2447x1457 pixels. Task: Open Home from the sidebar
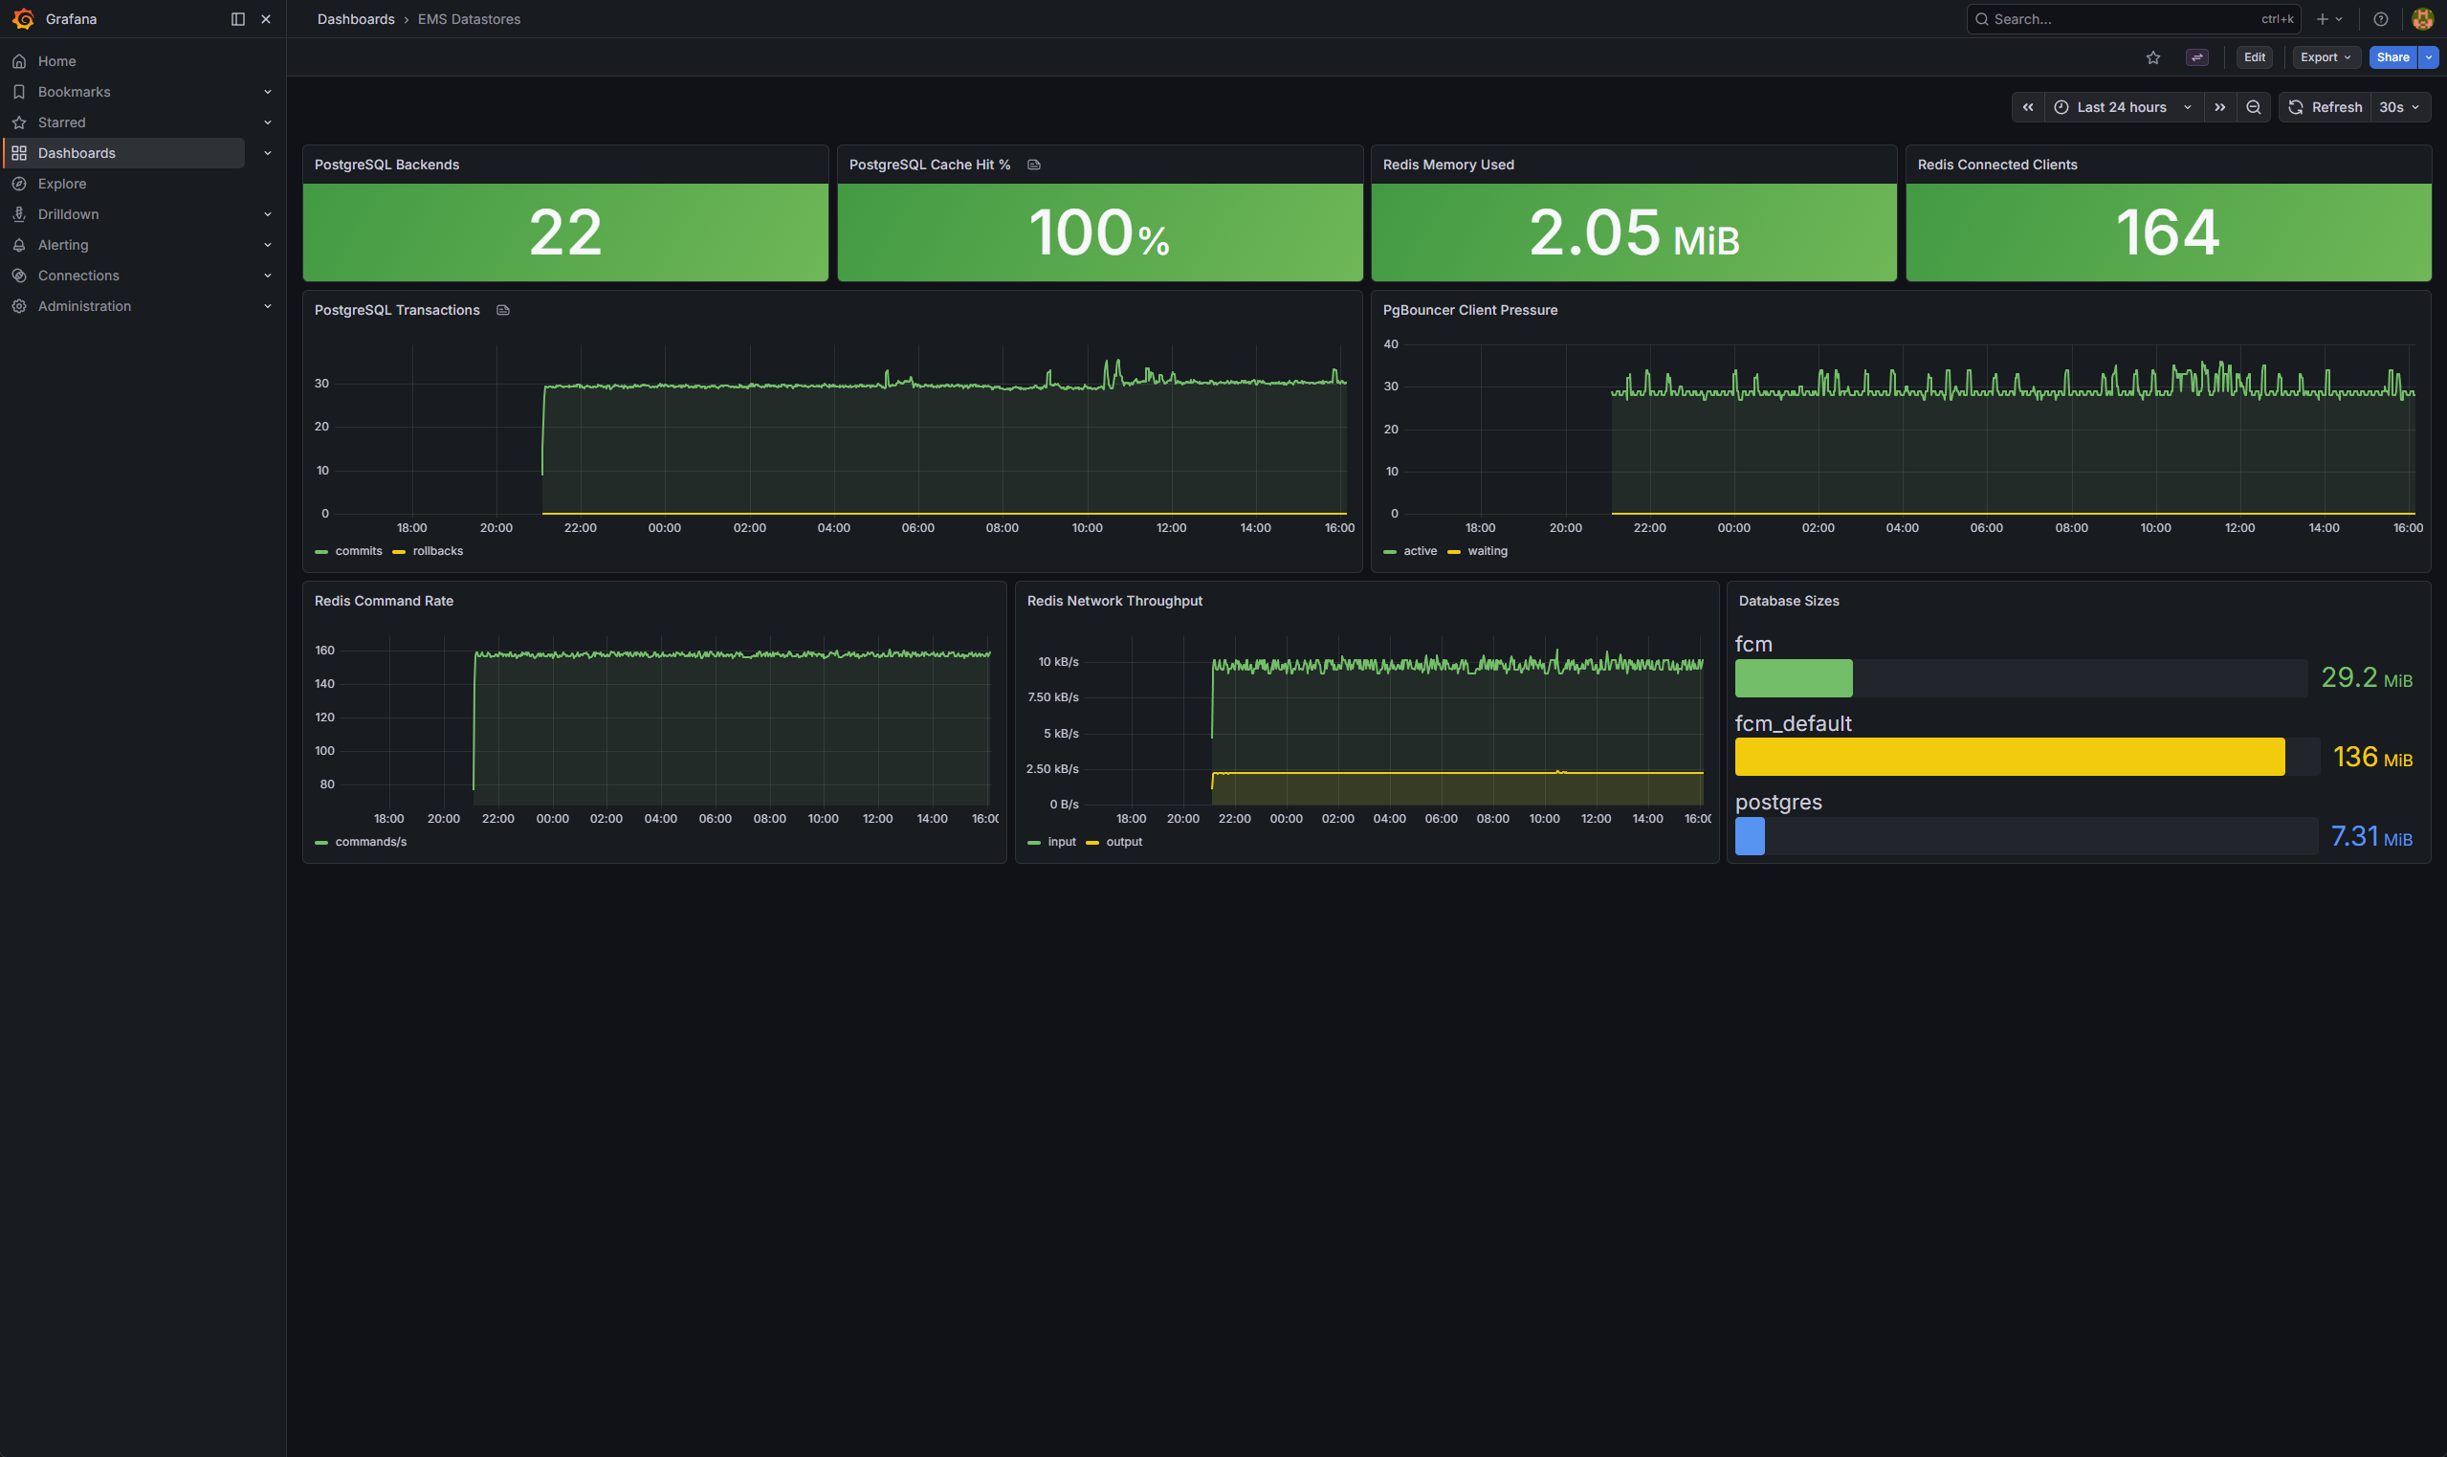point(57,61)
